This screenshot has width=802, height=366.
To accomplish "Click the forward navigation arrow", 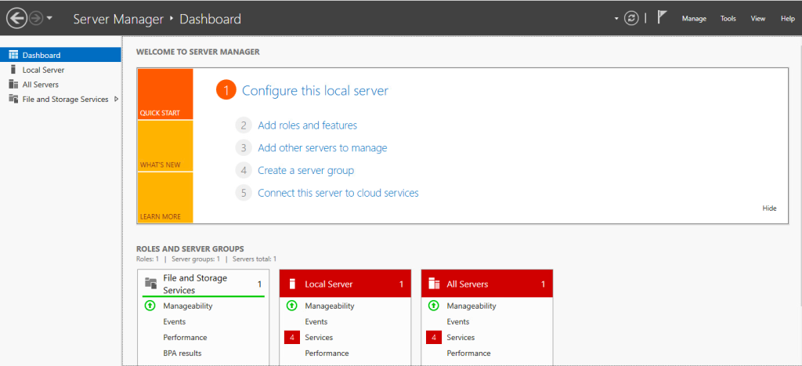I will pyautogui.click(x=35, y=19).
